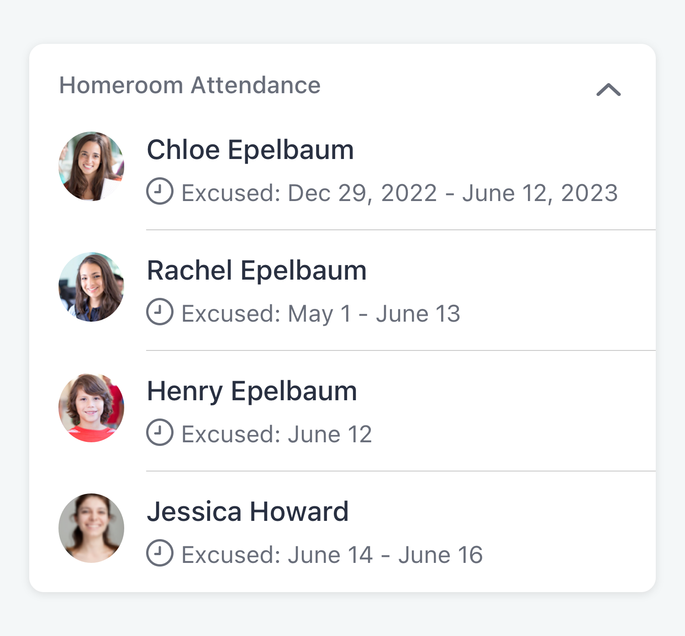The width and height of the screenshot is (685, 636).
Task: Select the Jessica Howard name
Action: click(248, 512)
